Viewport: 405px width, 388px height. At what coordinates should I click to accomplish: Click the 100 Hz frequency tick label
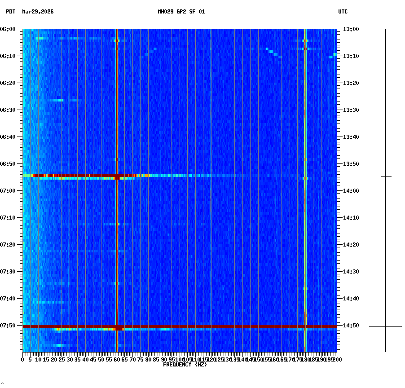click(x=180, y=359)
